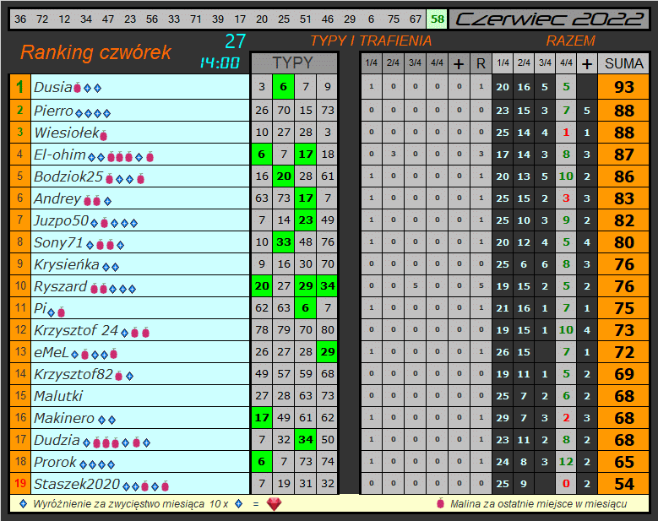Select player name 'Juzpo50'
The image size is (658, 521).
pos(61,220)
